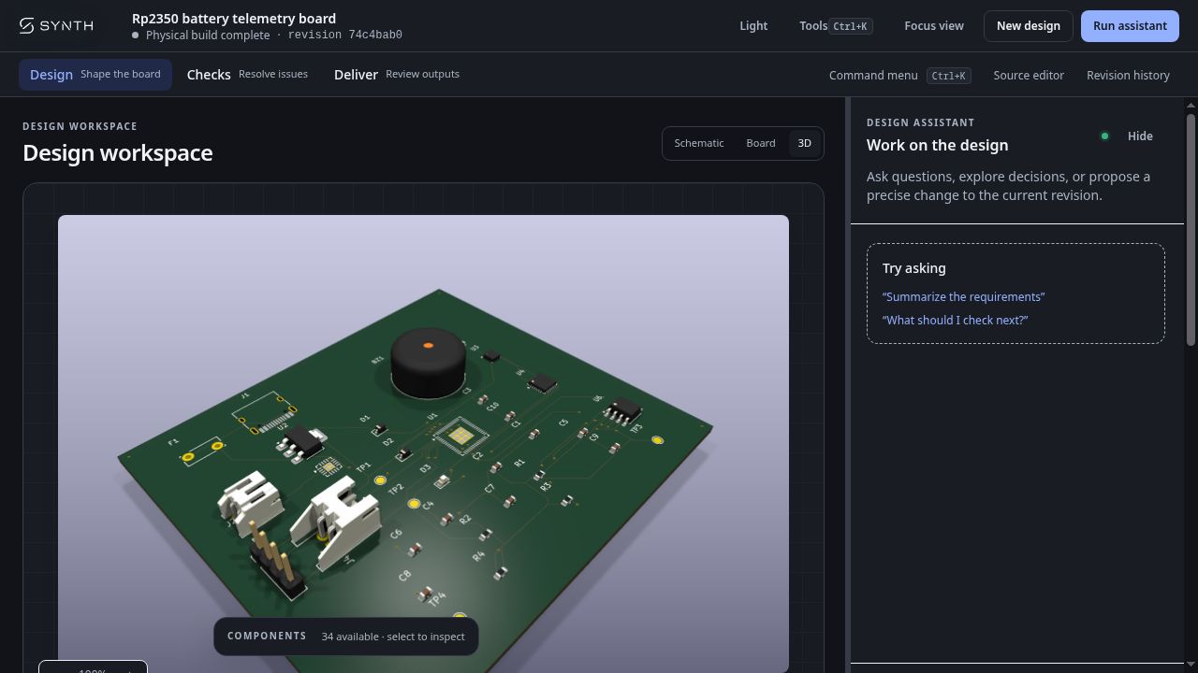Screen dimensions: 1198x673
Task: Go to the Deliver stage tab
Action: click(397, 74)
